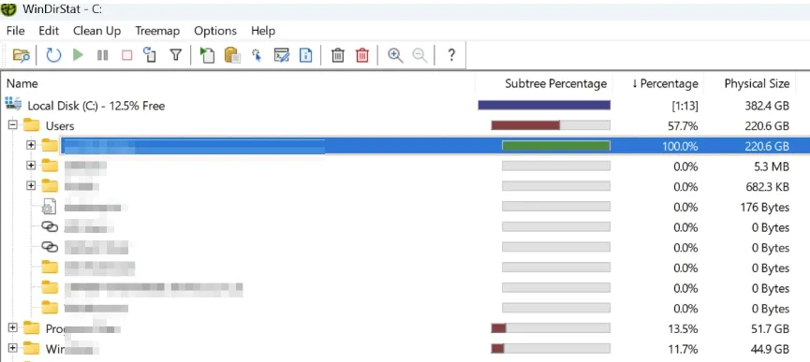Expand the selected 220.6 GB user folder
The height and width of the screenshot is (362, 810).
pyautogui.click(x=31, y=145)
